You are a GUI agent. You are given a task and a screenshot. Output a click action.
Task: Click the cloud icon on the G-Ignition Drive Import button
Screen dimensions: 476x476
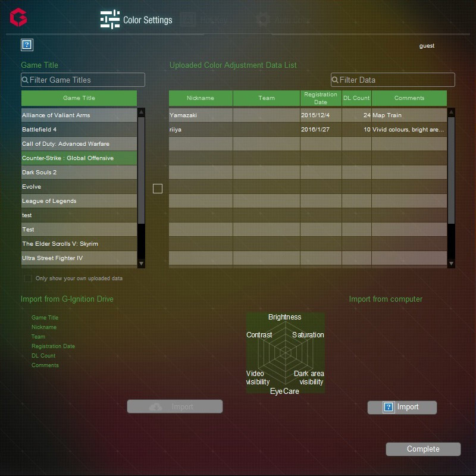click(156, 406)
